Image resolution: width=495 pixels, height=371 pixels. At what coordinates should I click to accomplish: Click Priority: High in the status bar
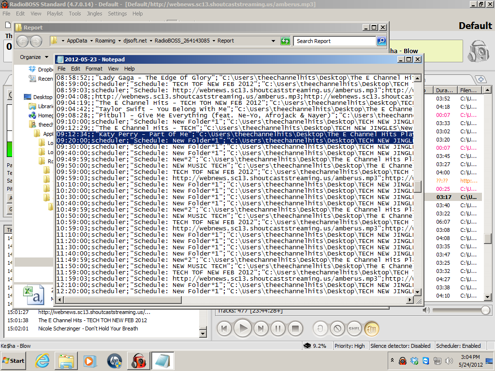pyautogui.click(x=349, y=346)
